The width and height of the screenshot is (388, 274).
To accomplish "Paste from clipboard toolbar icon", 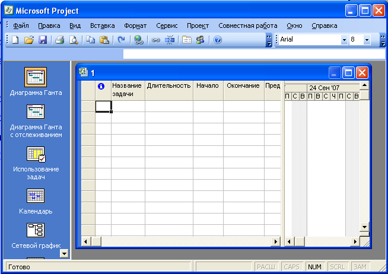I will [x=104, y=40].
